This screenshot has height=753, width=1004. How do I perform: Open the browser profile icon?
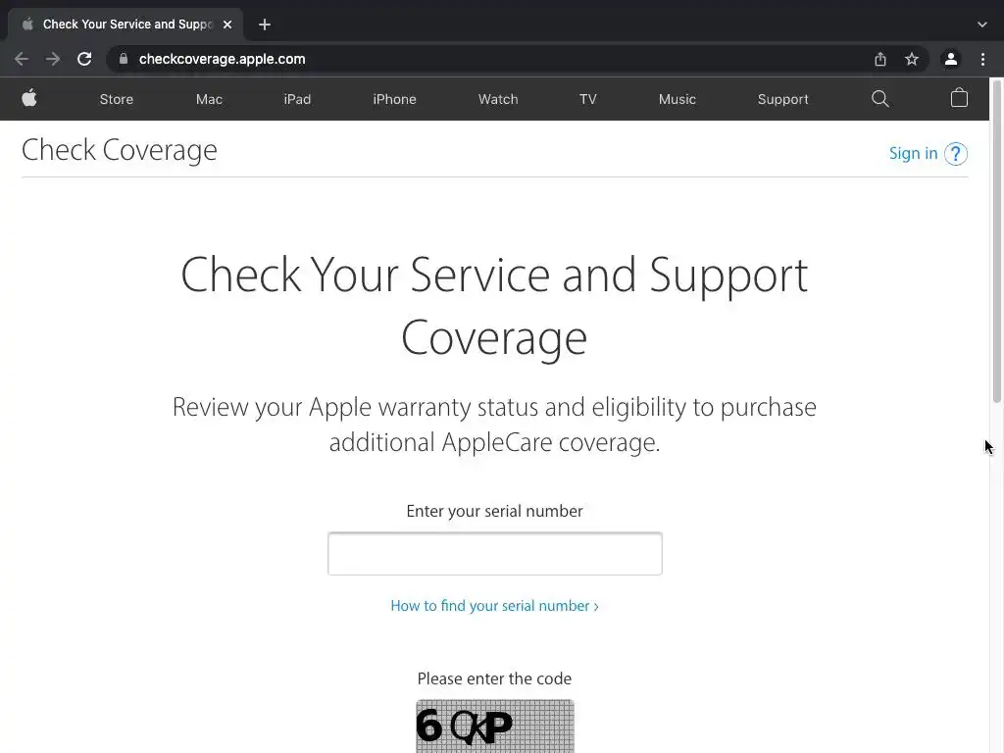pos(951,59)
